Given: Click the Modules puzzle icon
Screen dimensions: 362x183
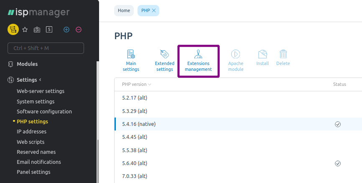Looking at the screenshot, I should pyautogui.click(x=10, y=64).
